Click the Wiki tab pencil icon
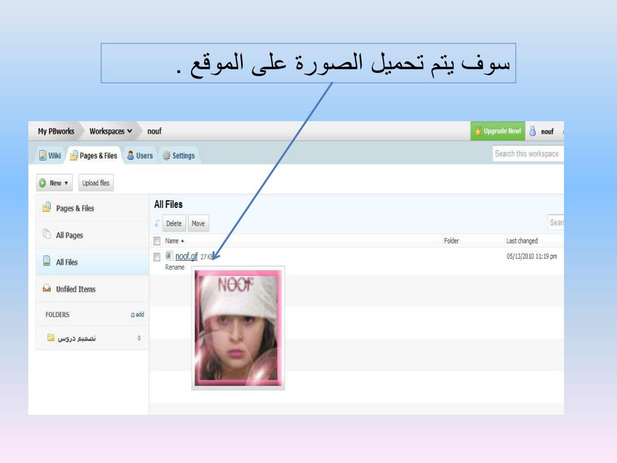The image size is (617, 463). coord(43,156)
